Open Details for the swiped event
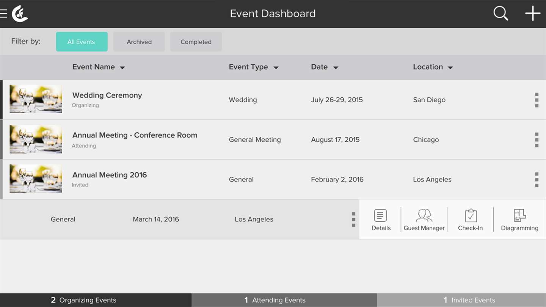 381,220
